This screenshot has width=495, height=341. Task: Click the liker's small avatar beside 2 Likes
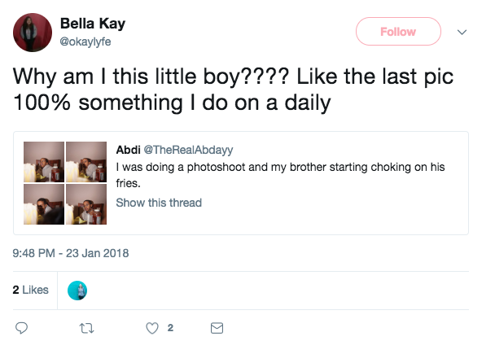tap(76, 291)
